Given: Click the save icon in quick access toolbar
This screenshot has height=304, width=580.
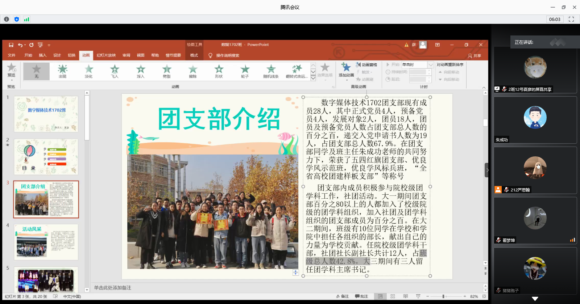Looking at the screenshot, I should (11, 45).
